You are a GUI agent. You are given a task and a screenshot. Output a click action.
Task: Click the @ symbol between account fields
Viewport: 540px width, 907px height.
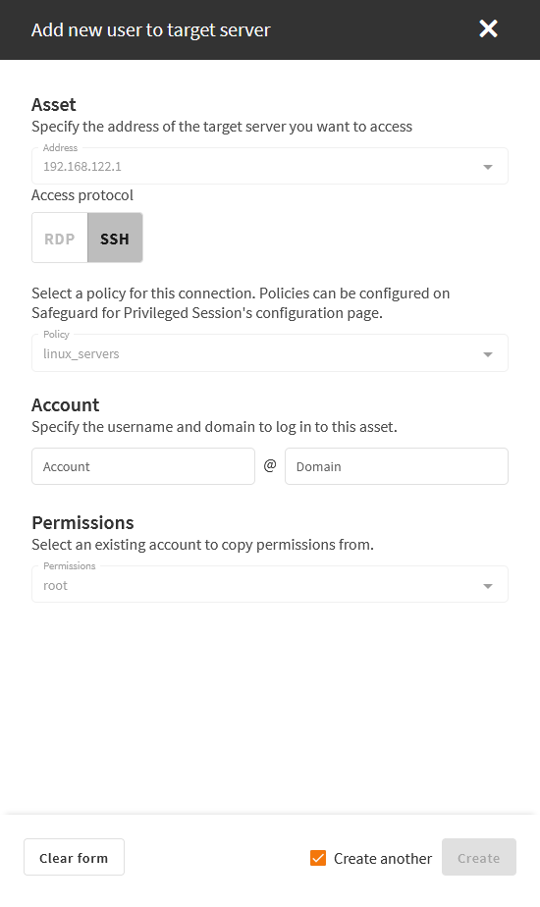pos(270,465)
